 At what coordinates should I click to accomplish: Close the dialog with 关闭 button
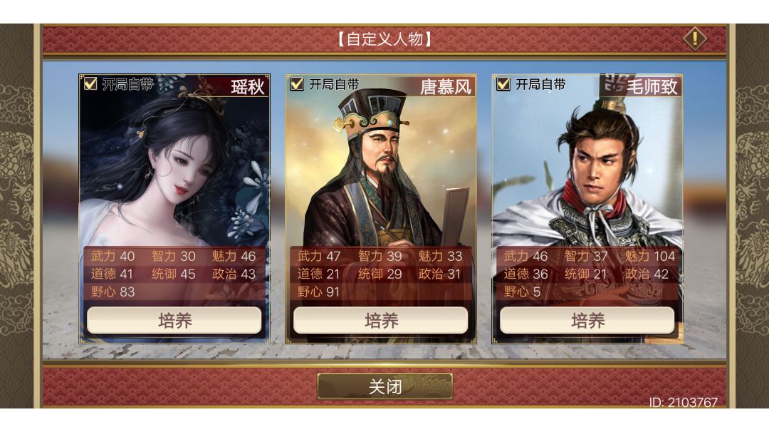pos(385,386)
